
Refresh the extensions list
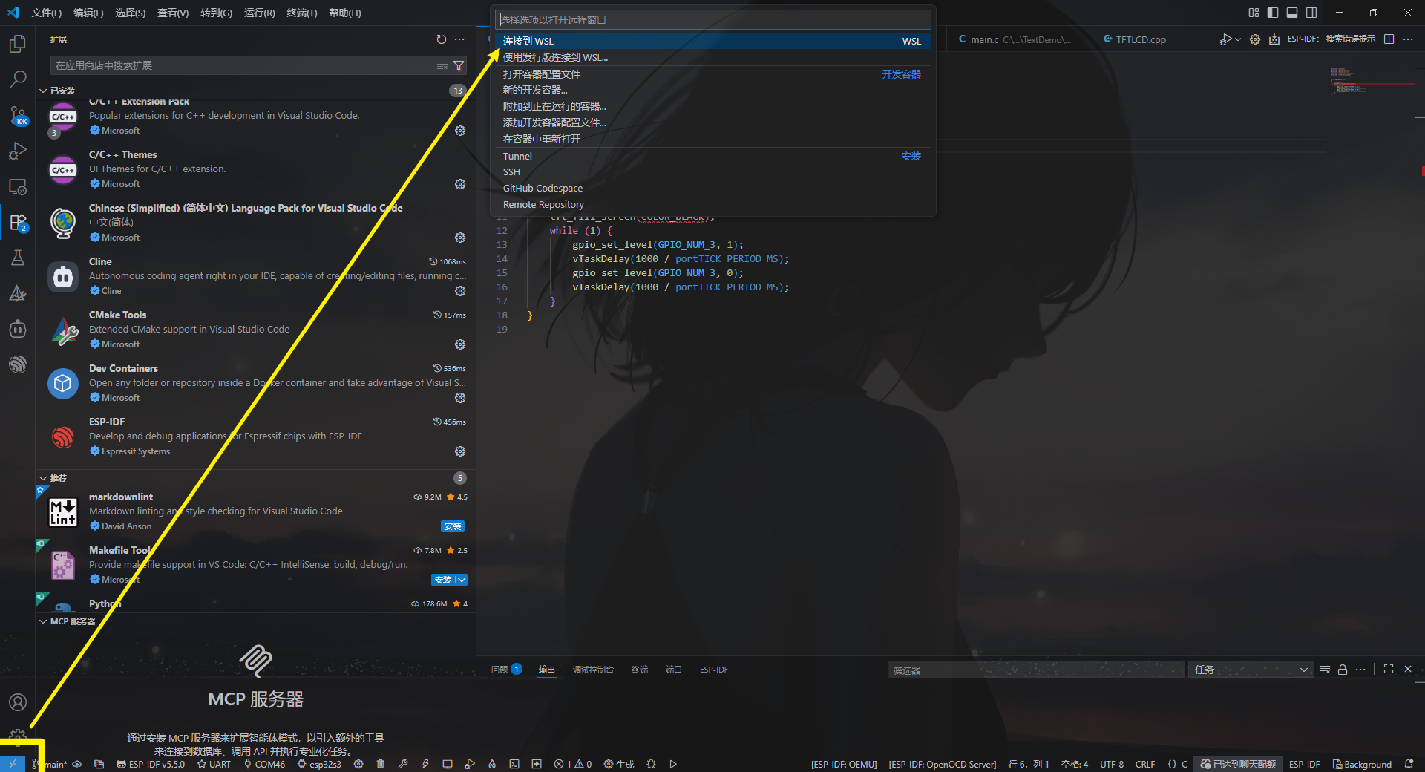click(442, 39)
